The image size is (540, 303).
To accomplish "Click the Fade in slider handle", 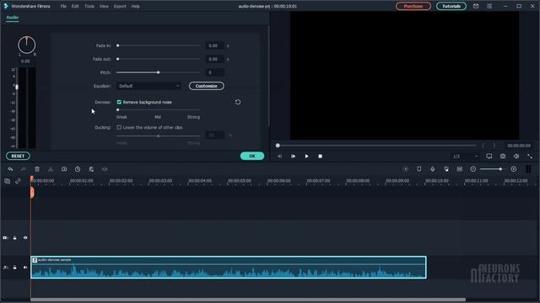I will [x=117, y=45].
